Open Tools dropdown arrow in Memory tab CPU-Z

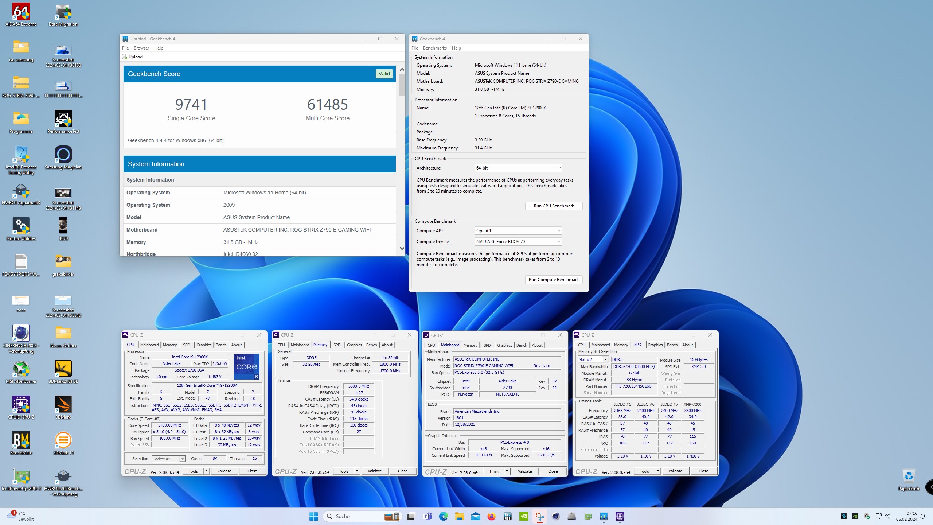click(x=357, y=471)
